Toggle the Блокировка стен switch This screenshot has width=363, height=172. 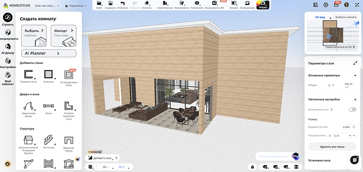353,109
